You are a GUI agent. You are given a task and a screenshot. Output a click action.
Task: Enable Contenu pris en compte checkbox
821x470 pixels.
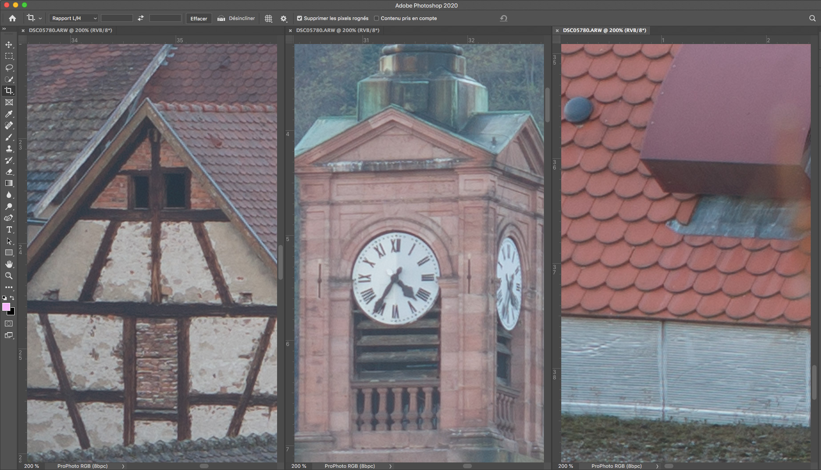tap(376, 18)
